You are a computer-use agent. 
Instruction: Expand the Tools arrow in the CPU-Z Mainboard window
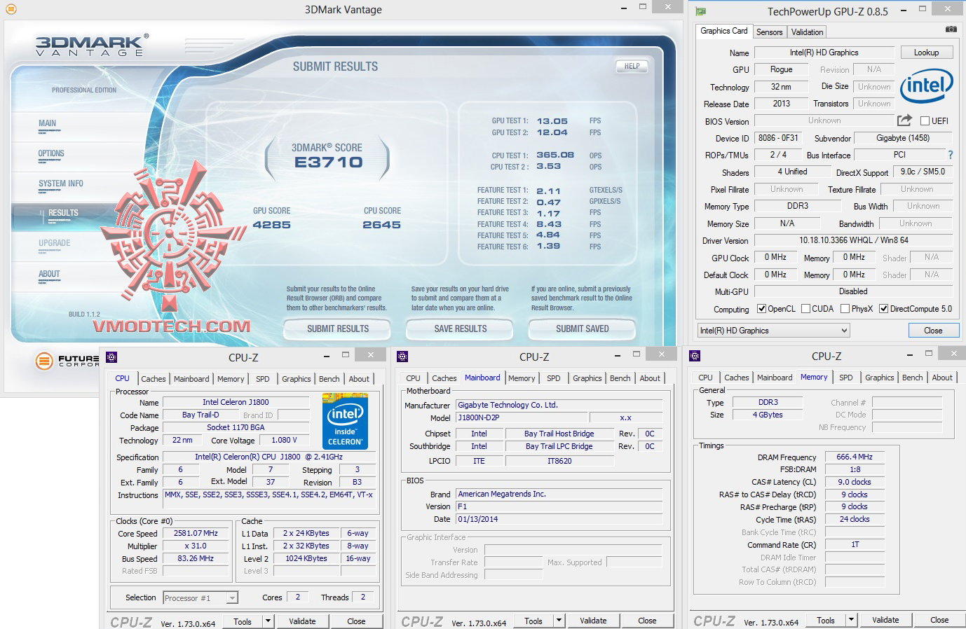(x=559, y=621)
